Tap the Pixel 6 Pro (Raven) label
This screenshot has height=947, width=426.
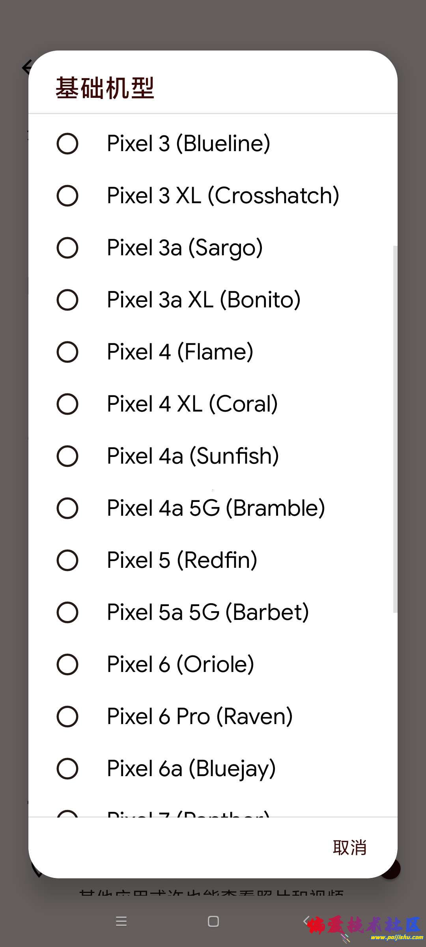click(x=200, y=717)
